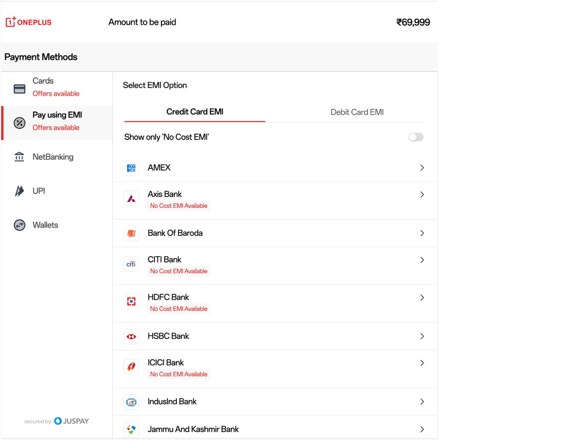Image resolution: width=581 pixels, height=440 pixels.
Task: Click the Axis Bank logo icon
Action: (x=131, y=198)
